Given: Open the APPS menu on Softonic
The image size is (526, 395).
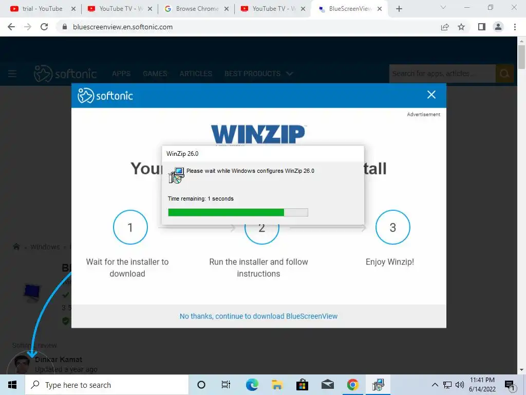Looking at the screenshot, I should pyautogui.click(x=121, y=74).
